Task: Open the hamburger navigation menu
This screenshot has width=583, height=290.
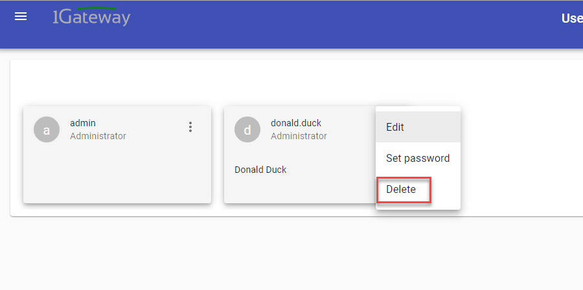Action: pos(21,17)
